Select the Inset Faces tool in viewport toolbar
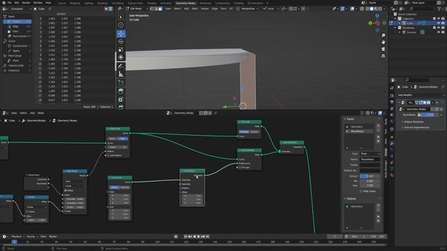The image size is (447, 251). pyautogui.click(x=121, y=100)
